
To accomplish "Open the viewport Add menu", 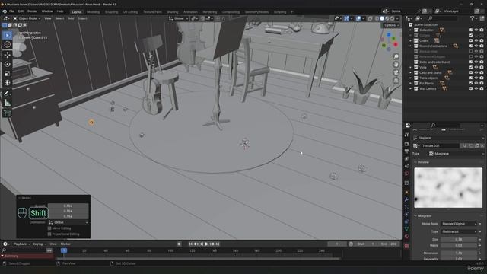I will point(71,18).
